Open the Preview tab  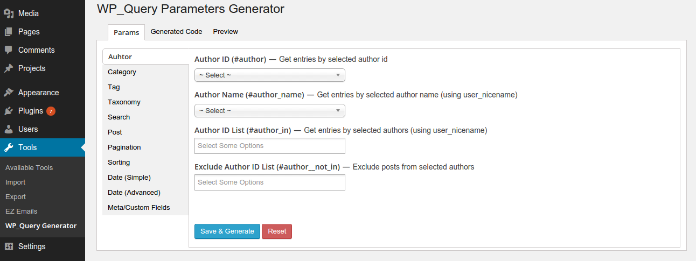(x=225, y=32)
